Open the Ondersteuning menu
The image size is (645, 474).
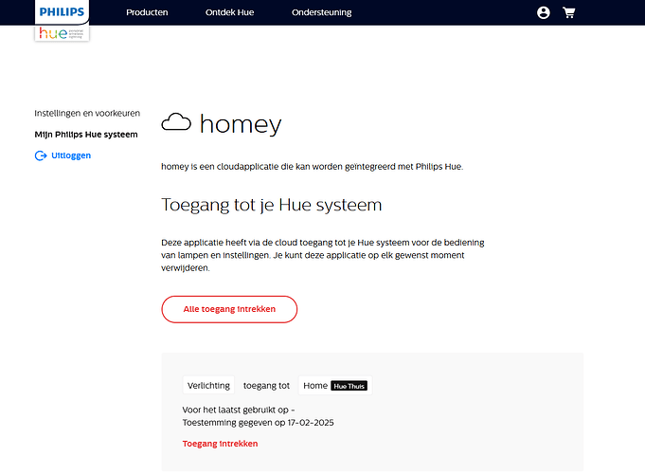point(322,12)
